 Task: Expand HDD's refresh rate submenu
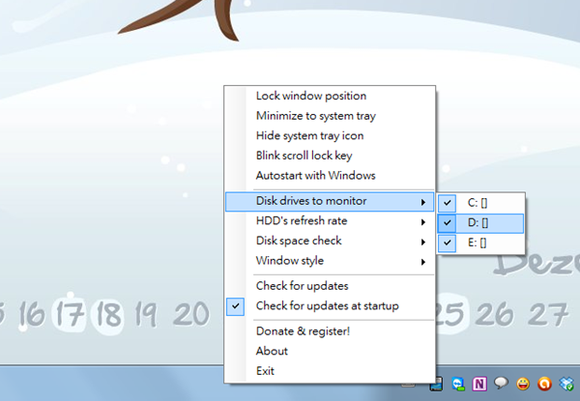tap(330, 221)
